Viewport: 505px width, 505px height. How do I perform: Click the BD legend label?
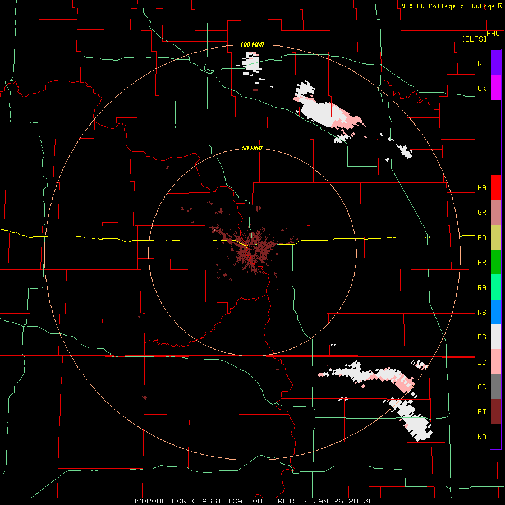[x=481, y=238]
